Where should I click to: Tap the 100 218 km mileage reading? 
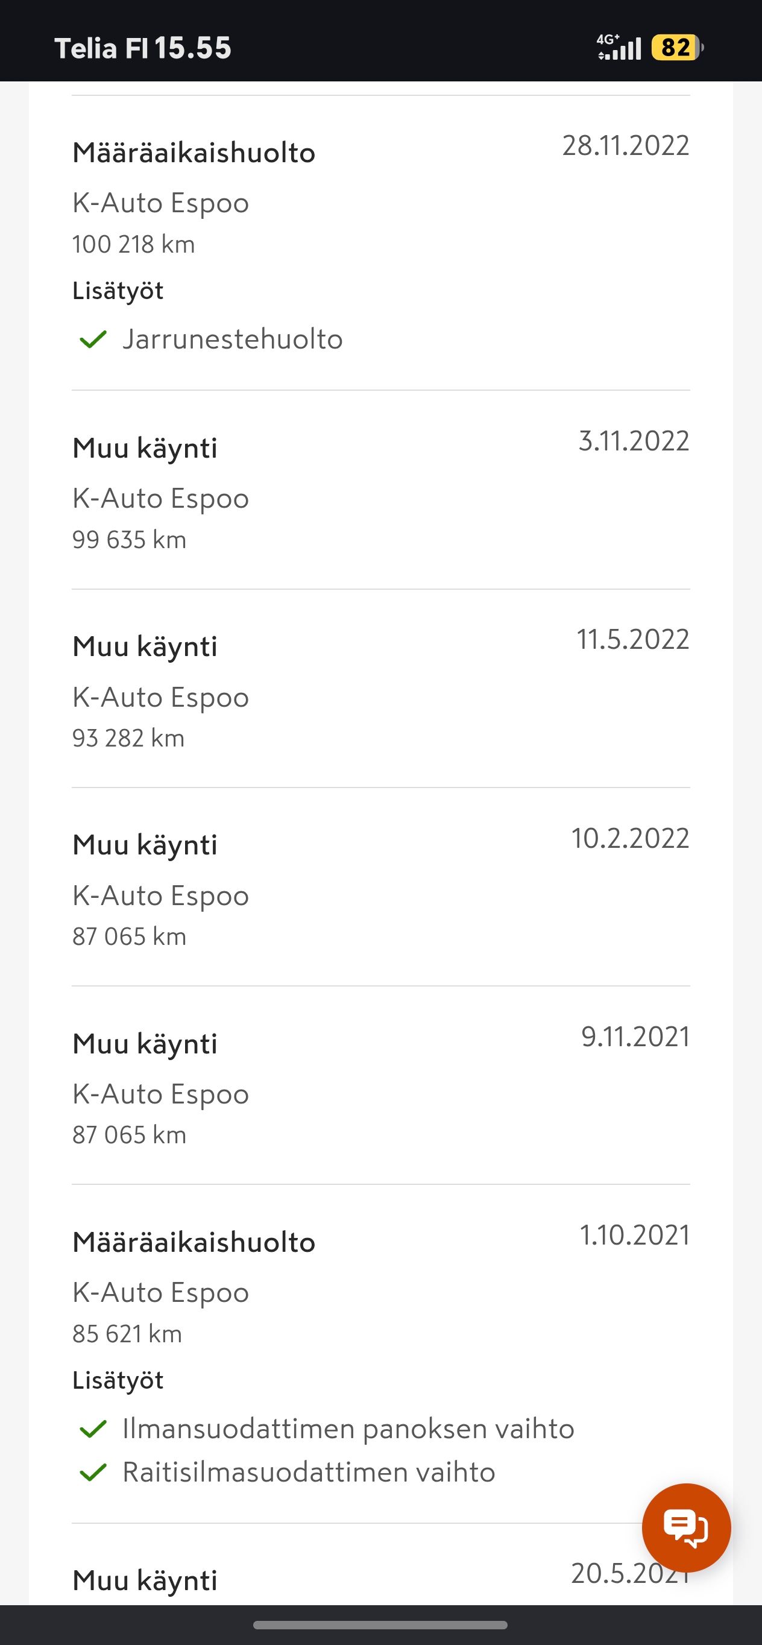(x=133, y=245)
